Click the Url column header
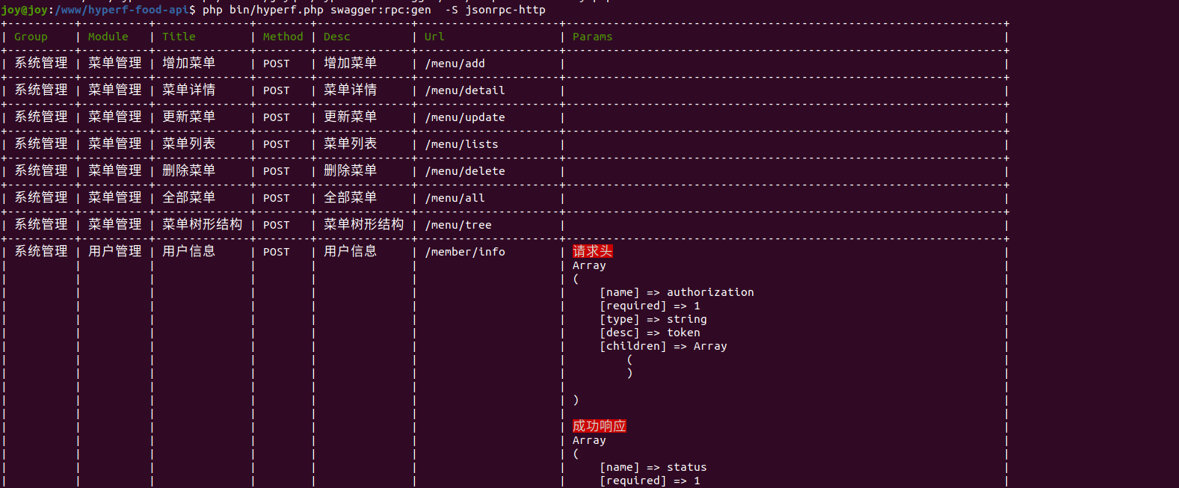The width and height of the screenshot is (1179, 488). [434, 37]
